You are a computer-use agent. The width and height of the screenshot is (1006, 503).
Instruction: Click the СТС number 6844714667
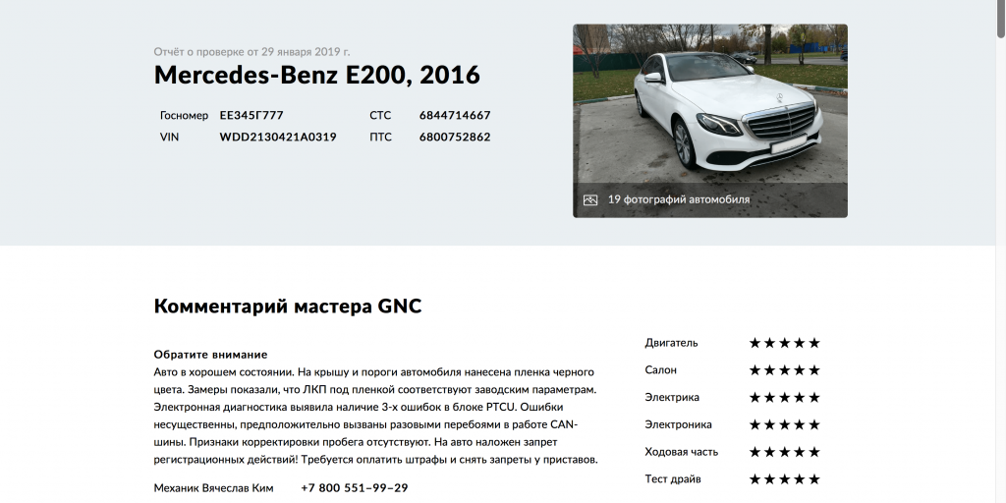(x=455, y=116)
